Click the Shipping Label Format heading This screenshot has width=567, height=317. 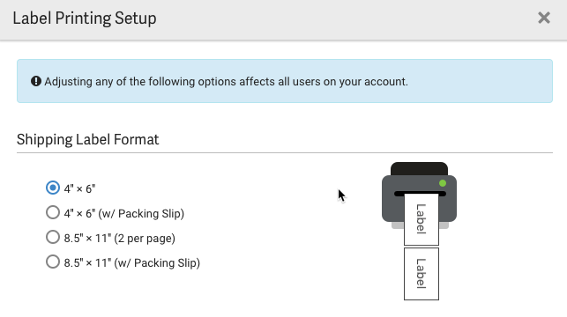(87, 140)
